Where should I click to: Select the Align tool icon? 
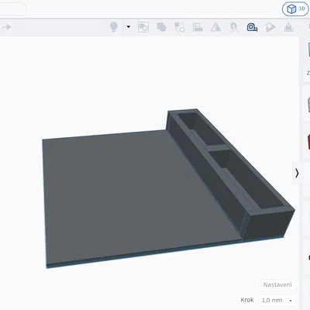click(x=198, y=27)
